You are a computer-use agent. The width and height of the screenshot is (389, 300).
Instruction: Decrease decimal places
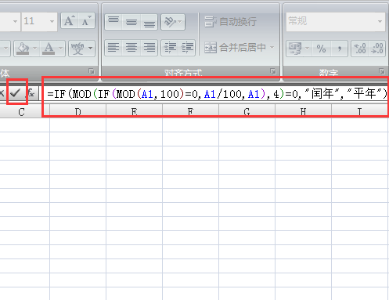pyautogui.click(x=377, y=49)
